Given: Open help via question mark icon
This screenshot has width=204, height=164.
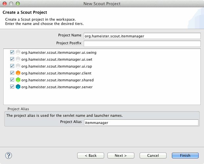Looking at the screenshot, I should coord(9,155).
